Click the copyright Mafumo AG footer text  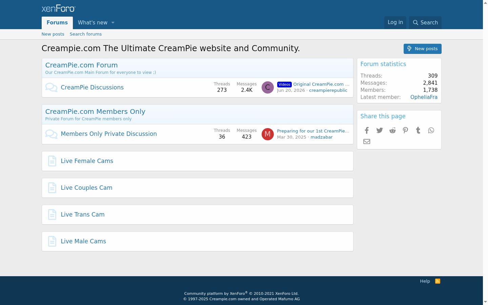tap(242, 299)
